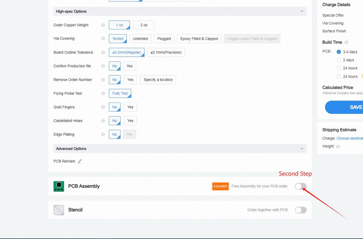The image size is (363, 239).
Task: Select the 2 days build time option
Action: [x=339, y=60]
